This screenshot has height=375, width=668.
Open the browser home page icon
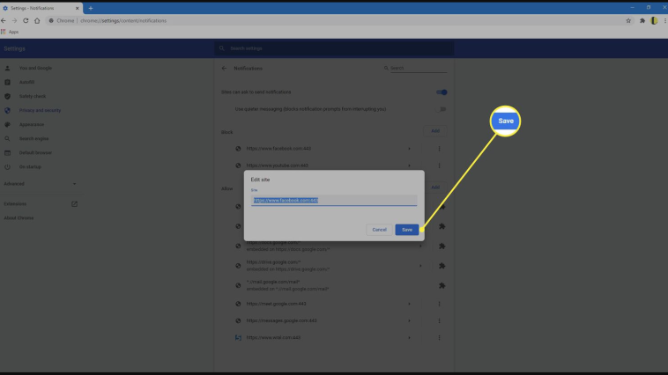pyautogui.click(x=37, y=20)
